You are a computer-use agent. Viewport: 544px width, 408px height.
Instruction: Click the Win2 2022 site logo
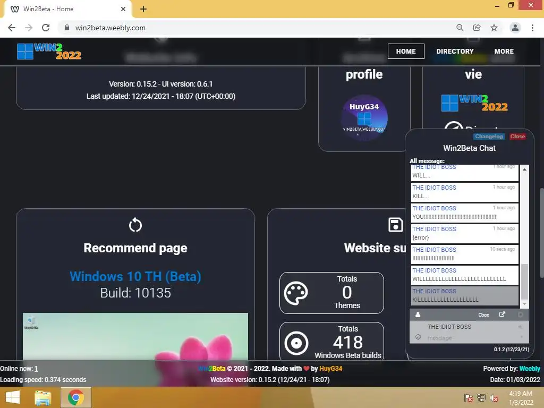[x=49, y=52]
